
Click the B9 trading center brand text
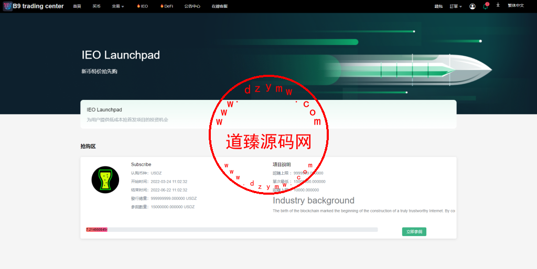coord(38,6)
